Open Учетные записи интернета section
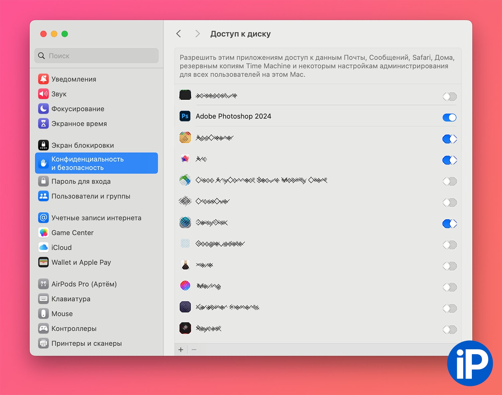This screenshot has height=395, width=502. 96,218
